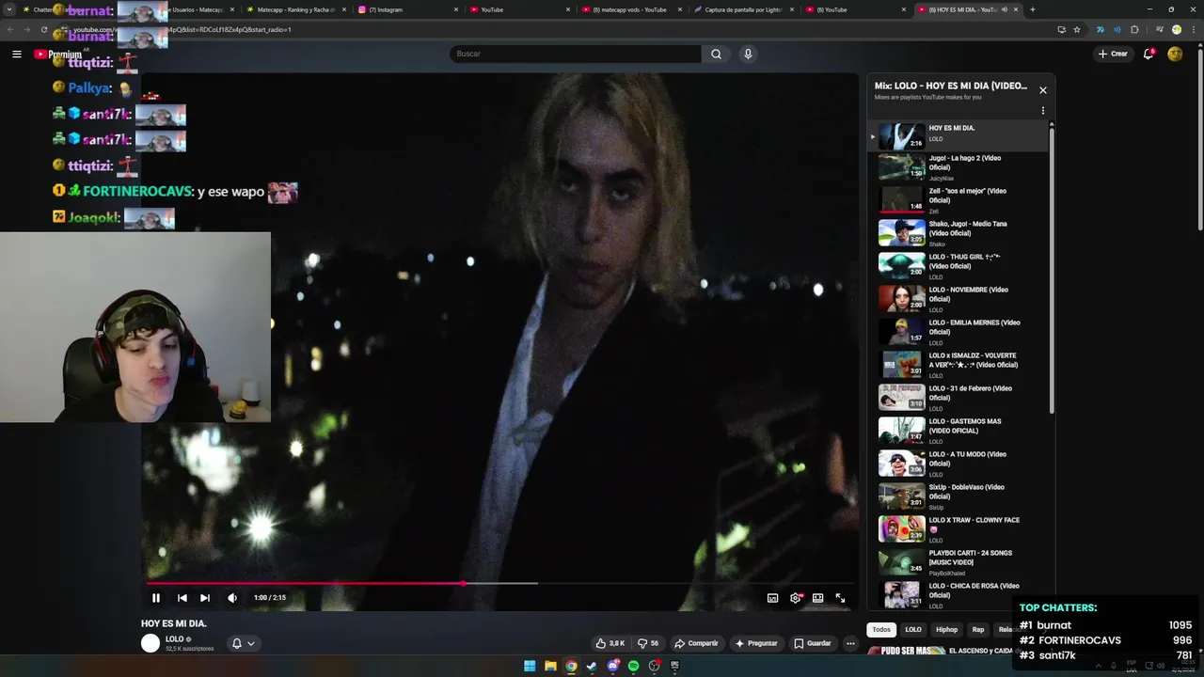The width and height of the screenshot is (1204, 677).
Task: Start voice search with the microphone icon
Action: tap(748, 54)
